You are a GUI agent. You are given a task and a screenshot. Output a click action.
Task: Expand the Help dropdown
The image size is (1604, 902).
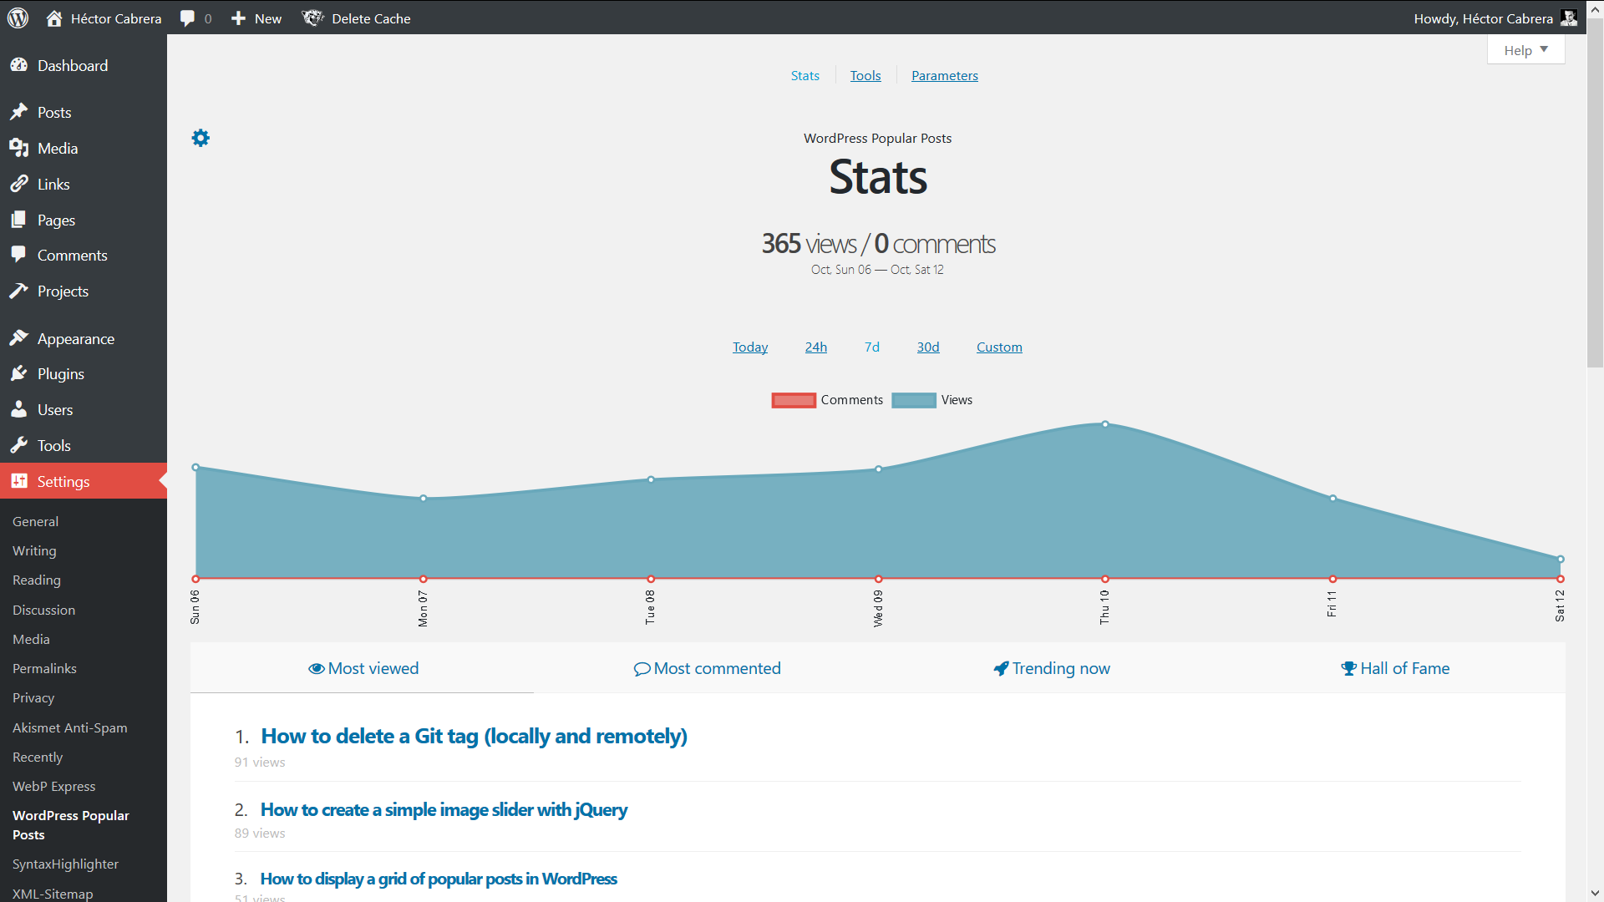point(1525,50)
